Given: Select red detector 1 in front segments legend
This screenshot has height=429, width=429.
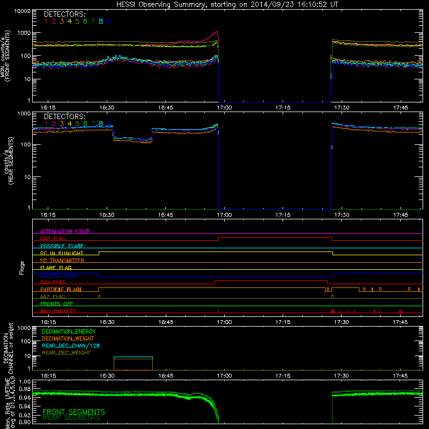Looking at the screenshot, I should point(46,21).
